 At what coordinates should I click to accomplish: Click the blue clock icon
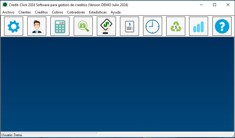click(152, 26)
